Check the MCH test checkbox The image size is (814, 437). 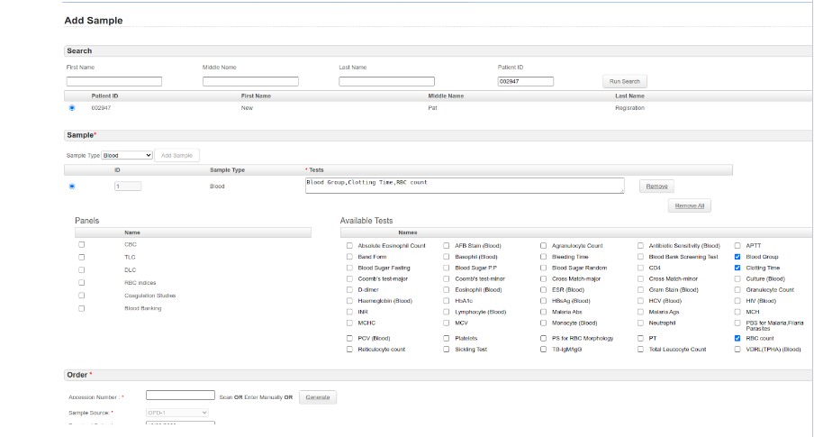point(737,313)
